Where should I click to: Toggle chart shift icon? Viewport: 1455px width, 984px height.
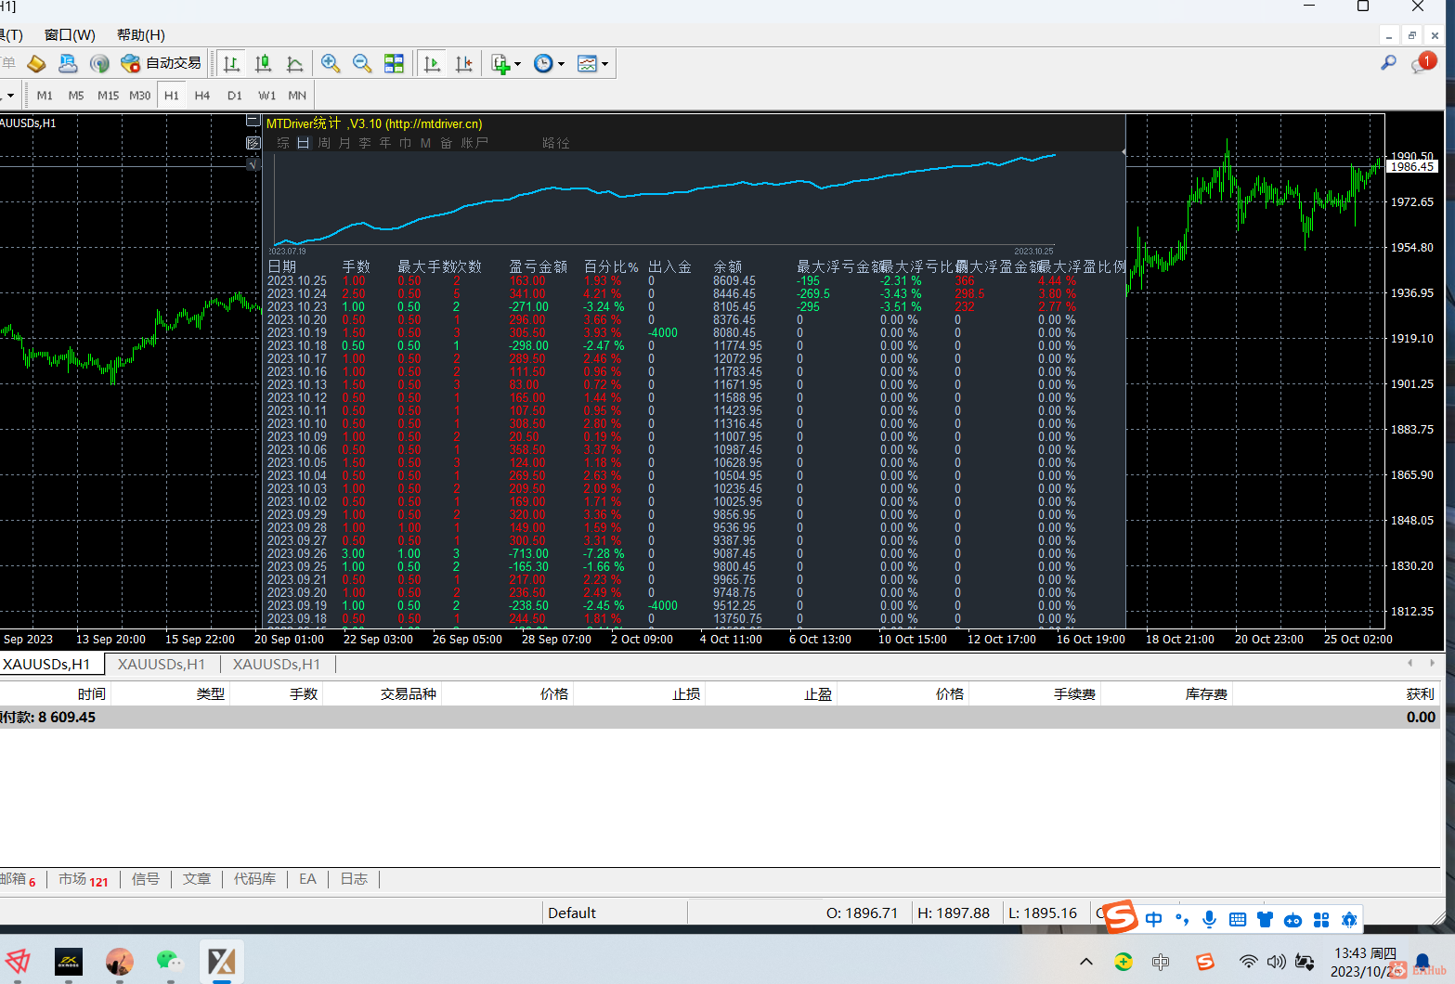tap(463, 63)
